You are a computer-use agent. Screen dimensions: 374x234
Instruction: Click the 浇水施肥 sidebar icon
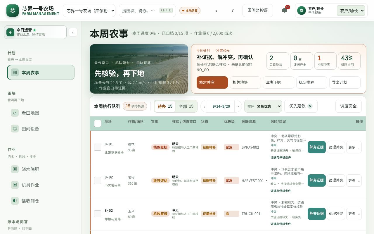[15, 169]
